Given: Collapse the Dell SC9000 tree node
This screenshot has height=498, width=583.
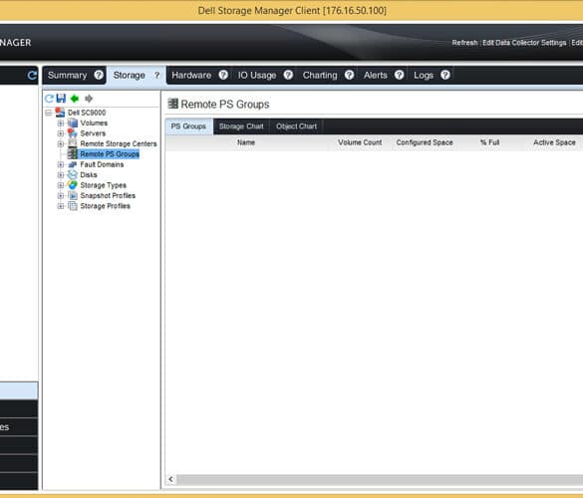Looking at the screenshot, I should (x=49, y=113).
